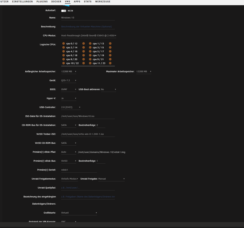This screenshot has height=228, width=244.
Task: Toggle the cpu 7 core checkbox
Action: [90, 55]
